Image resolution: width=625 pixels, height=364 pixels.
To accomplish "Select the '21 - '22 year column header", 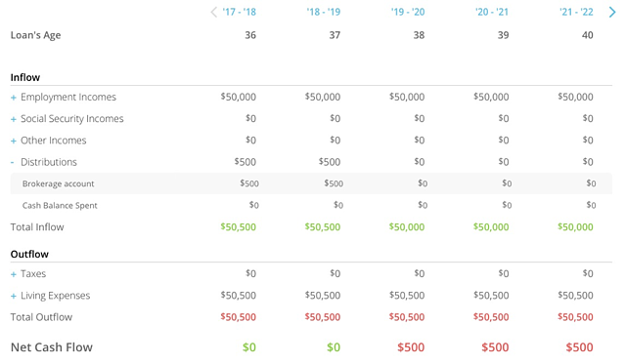I will tap(576, 12).
